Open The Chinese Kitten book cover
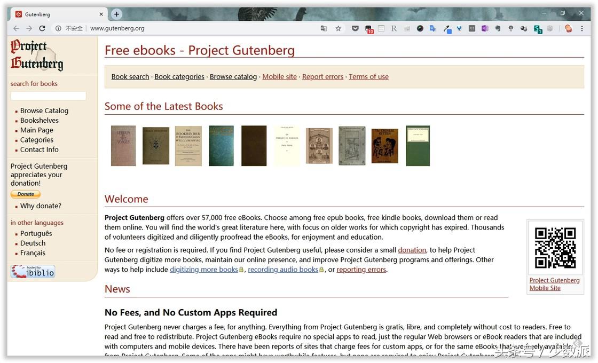 coord(385,146)
